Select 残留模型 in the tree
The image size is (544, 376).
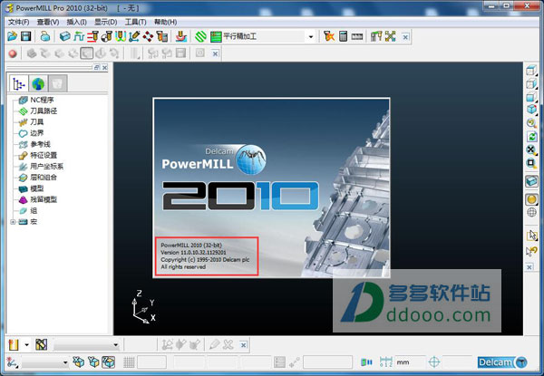tap(44, 199)
